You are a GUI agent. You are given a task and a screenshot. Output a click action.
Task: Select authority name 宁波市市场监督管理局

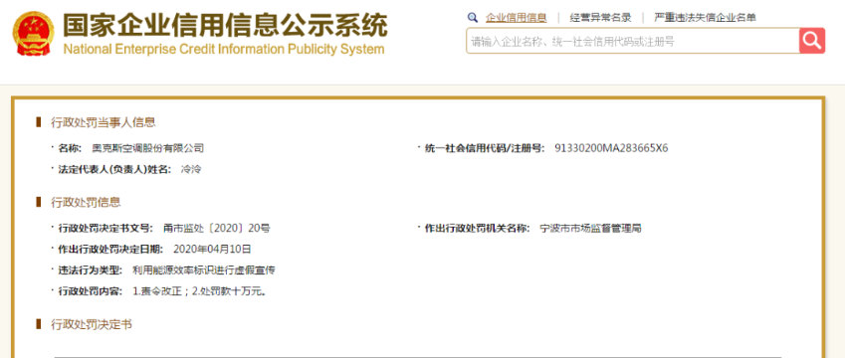(590, 229)
